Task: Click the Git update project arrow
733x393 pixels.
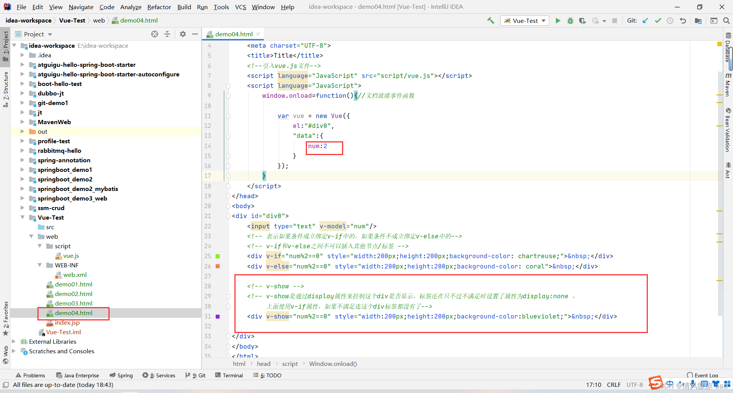Action: 645,21
